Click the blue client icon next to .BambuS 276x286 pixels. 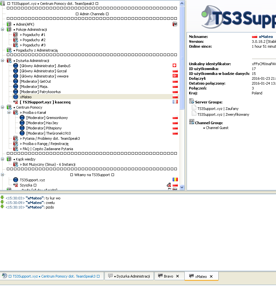click(16, 66)
